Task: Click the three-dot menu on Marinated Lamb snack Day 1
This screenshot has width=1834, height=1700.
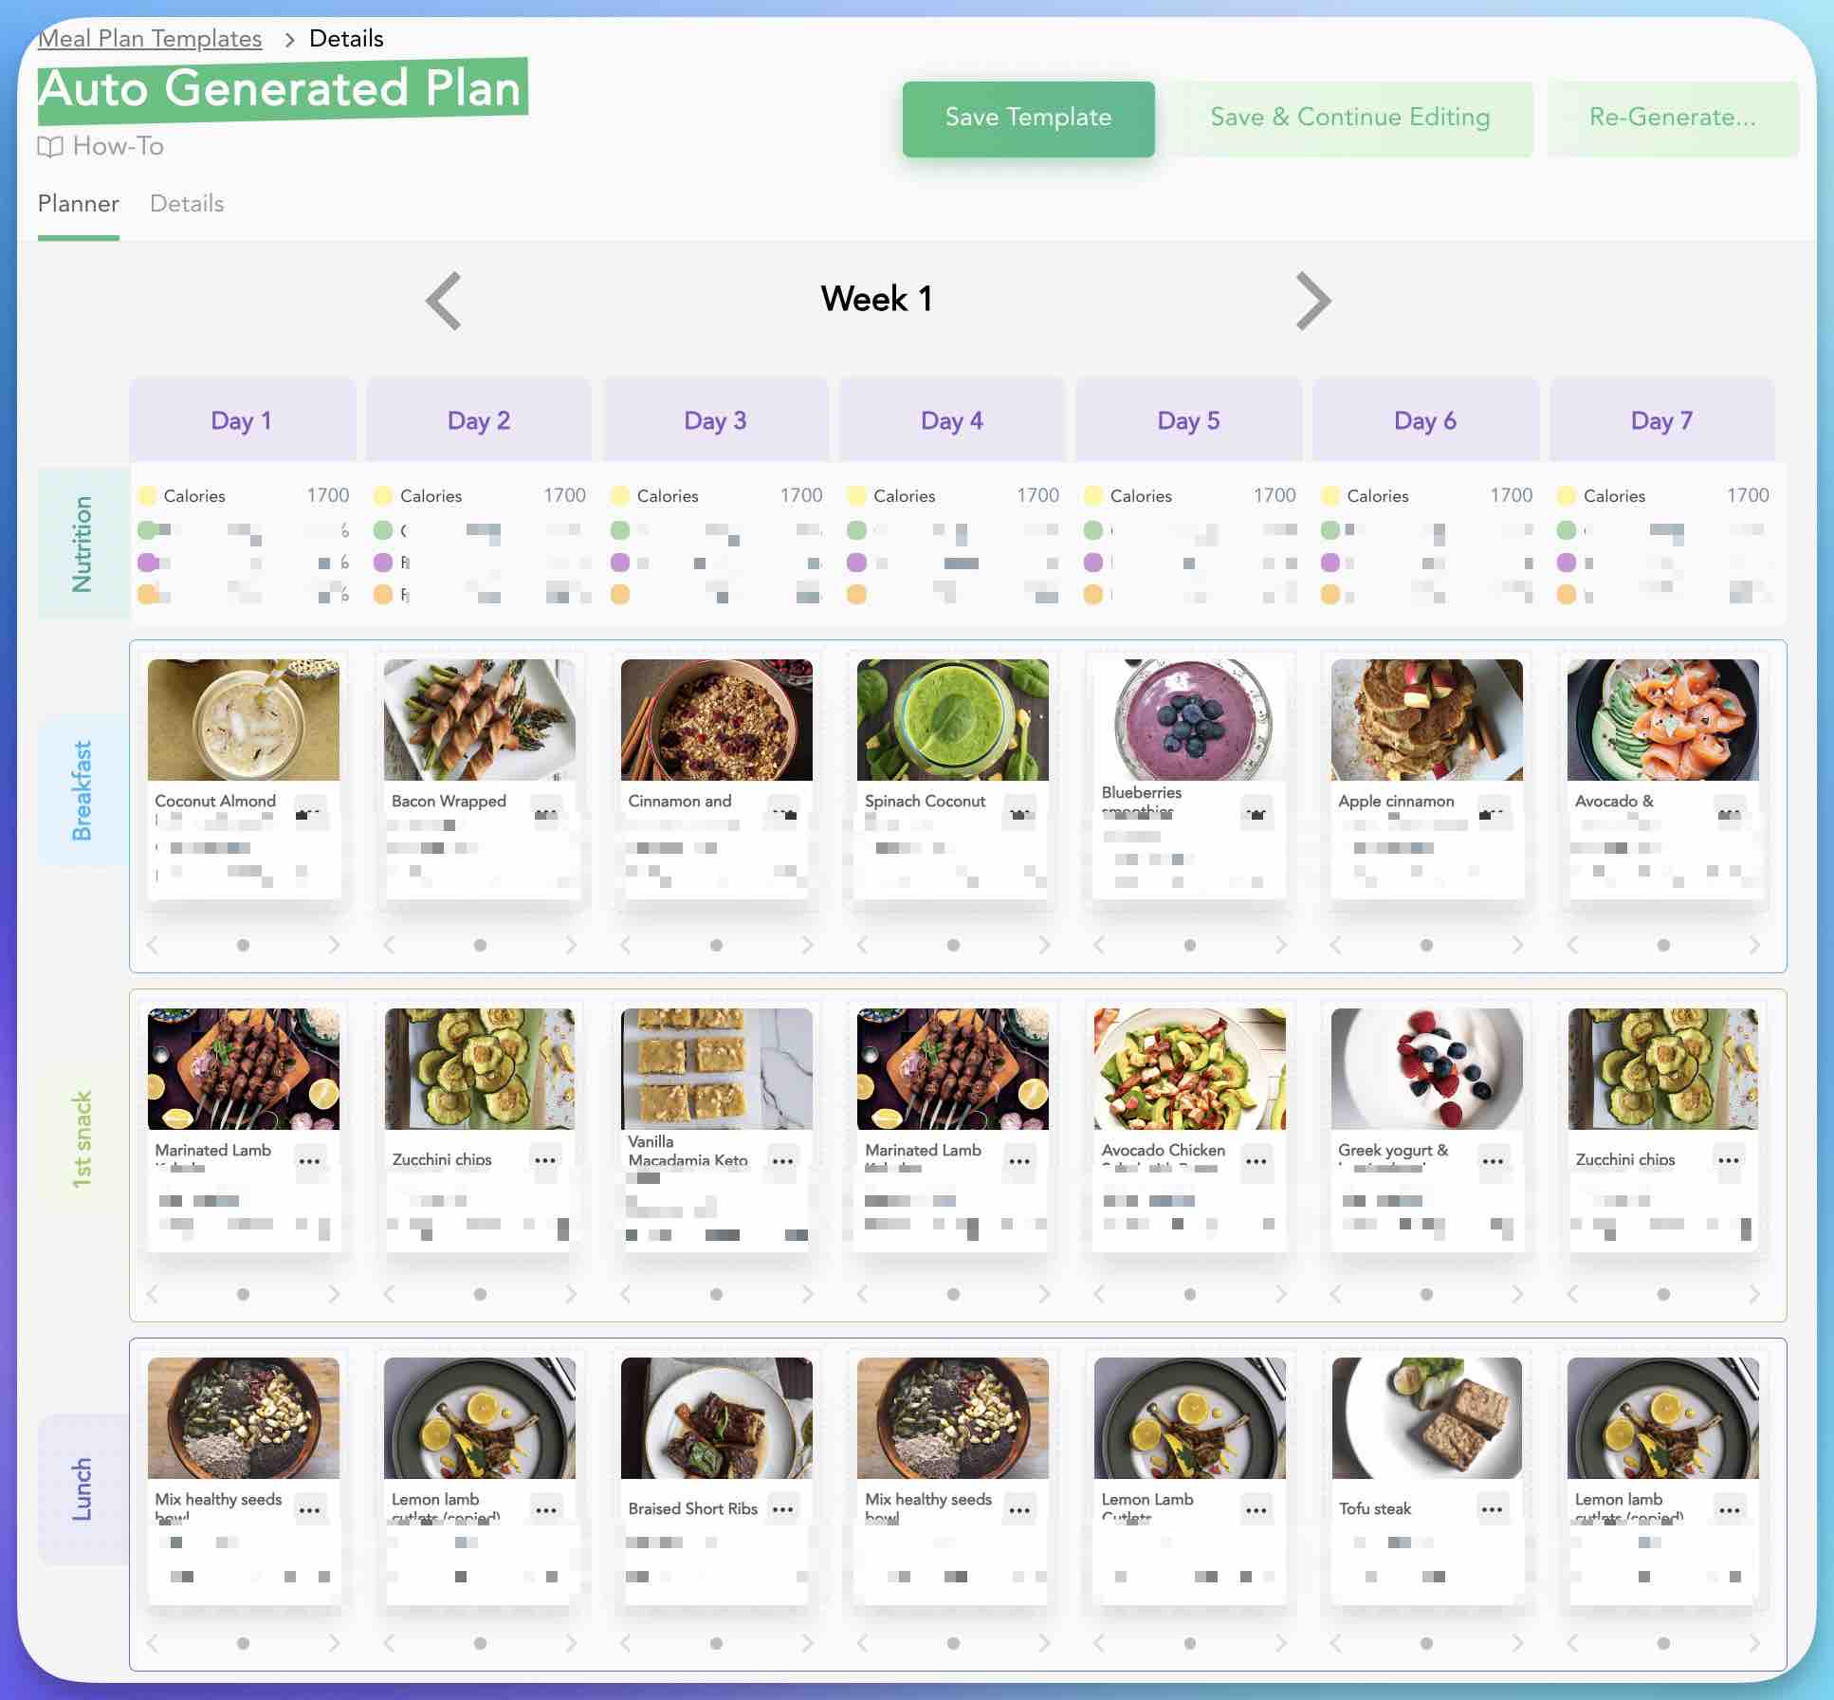Action: [313, 1160]
